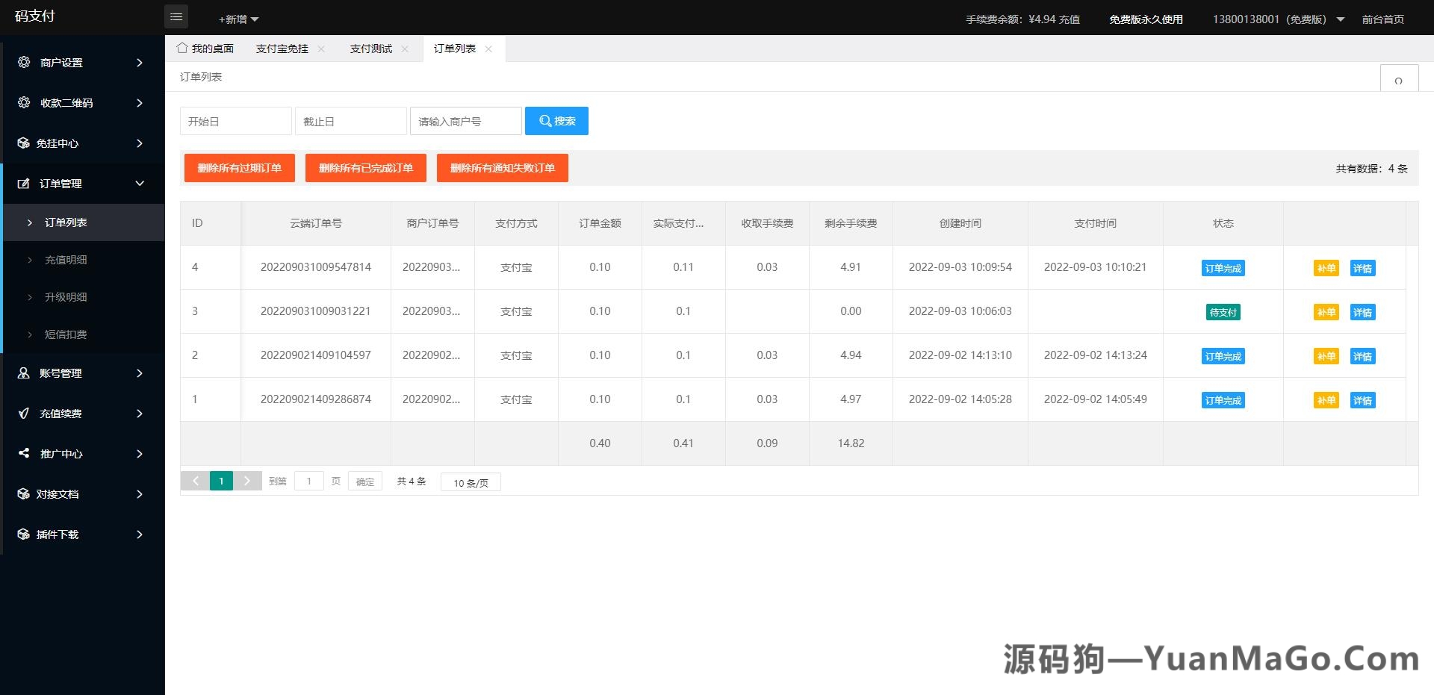
Task: Click the 推广中心 share icon
Action: coord(23,454)
